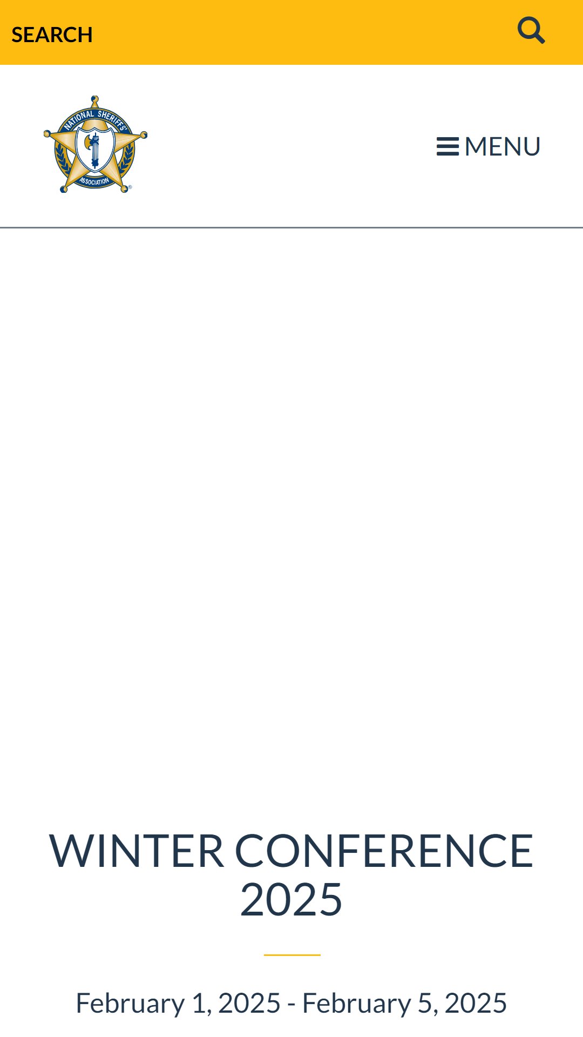Select the "2025" line of the heading

pyautogui.click(x=291, y=900)
